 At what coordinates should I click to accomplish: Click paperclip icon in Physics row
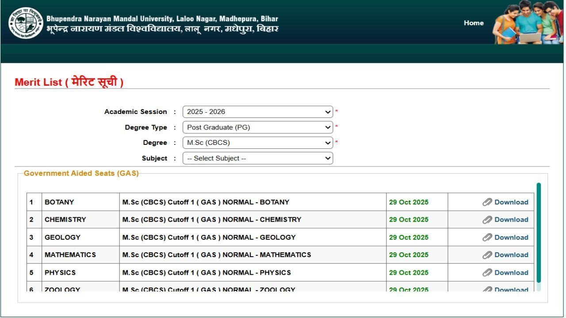click(487, 273)
